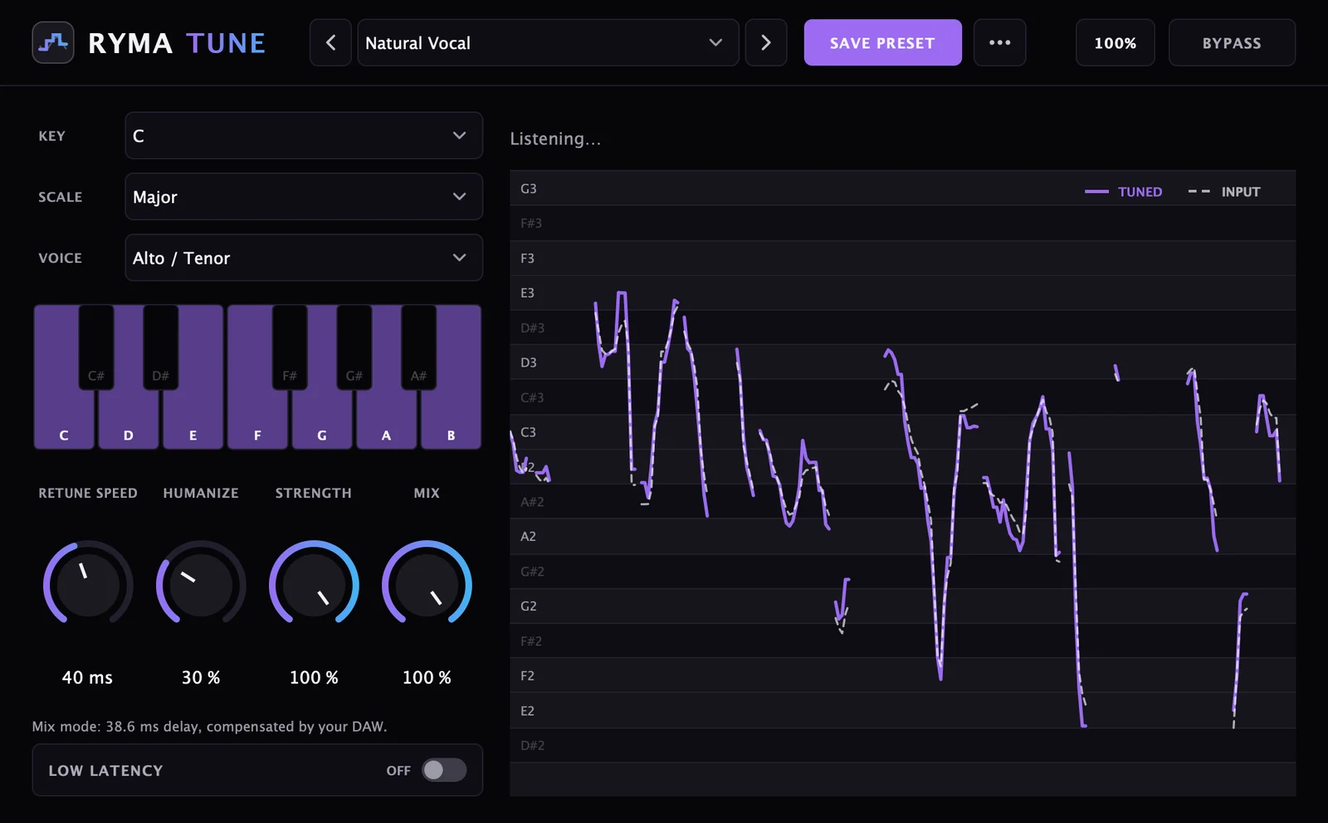The width and height of the screenshot is (1328, 823).
Task: Click the INPUT legend entry
Action: pyautogui.click(x=1224, y=192)
